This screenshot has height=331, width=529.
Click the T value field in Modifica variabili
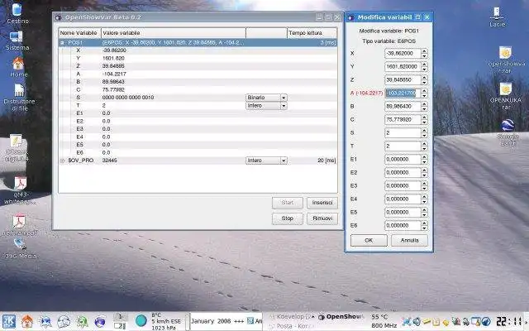403,146
